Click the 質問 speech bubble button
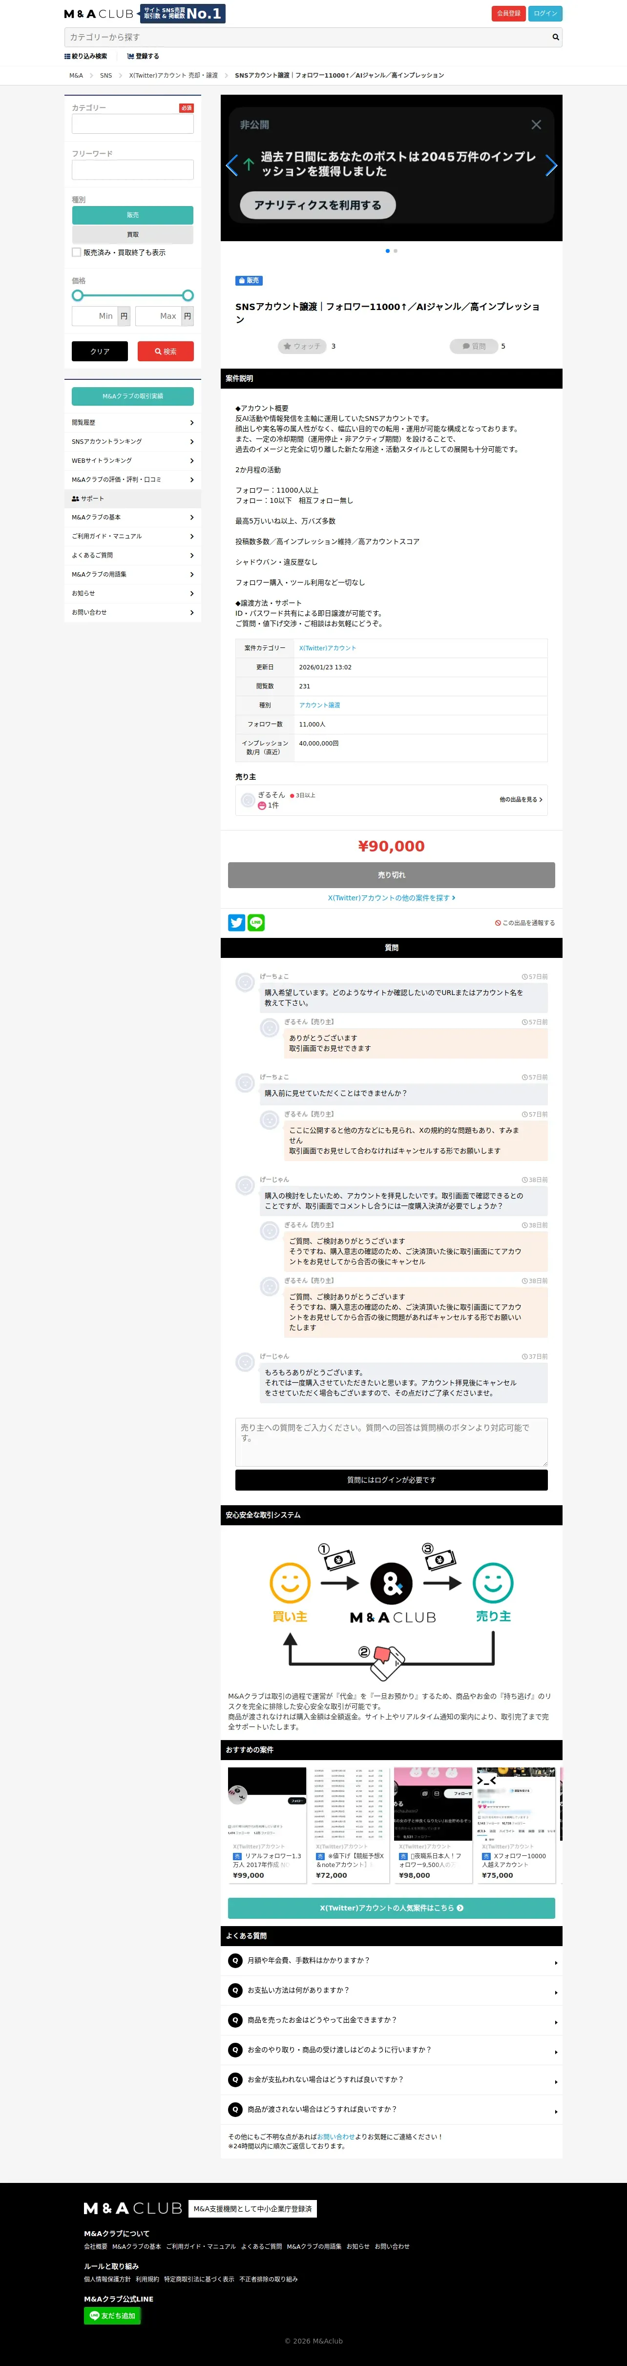Screen dimensions: 627x2366 click(474, 346)
